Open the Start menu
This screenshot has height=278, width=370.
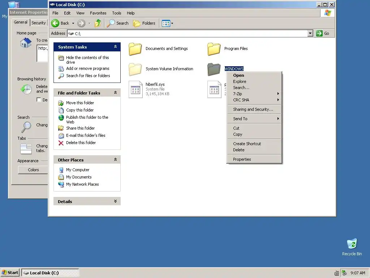point(10,273)
